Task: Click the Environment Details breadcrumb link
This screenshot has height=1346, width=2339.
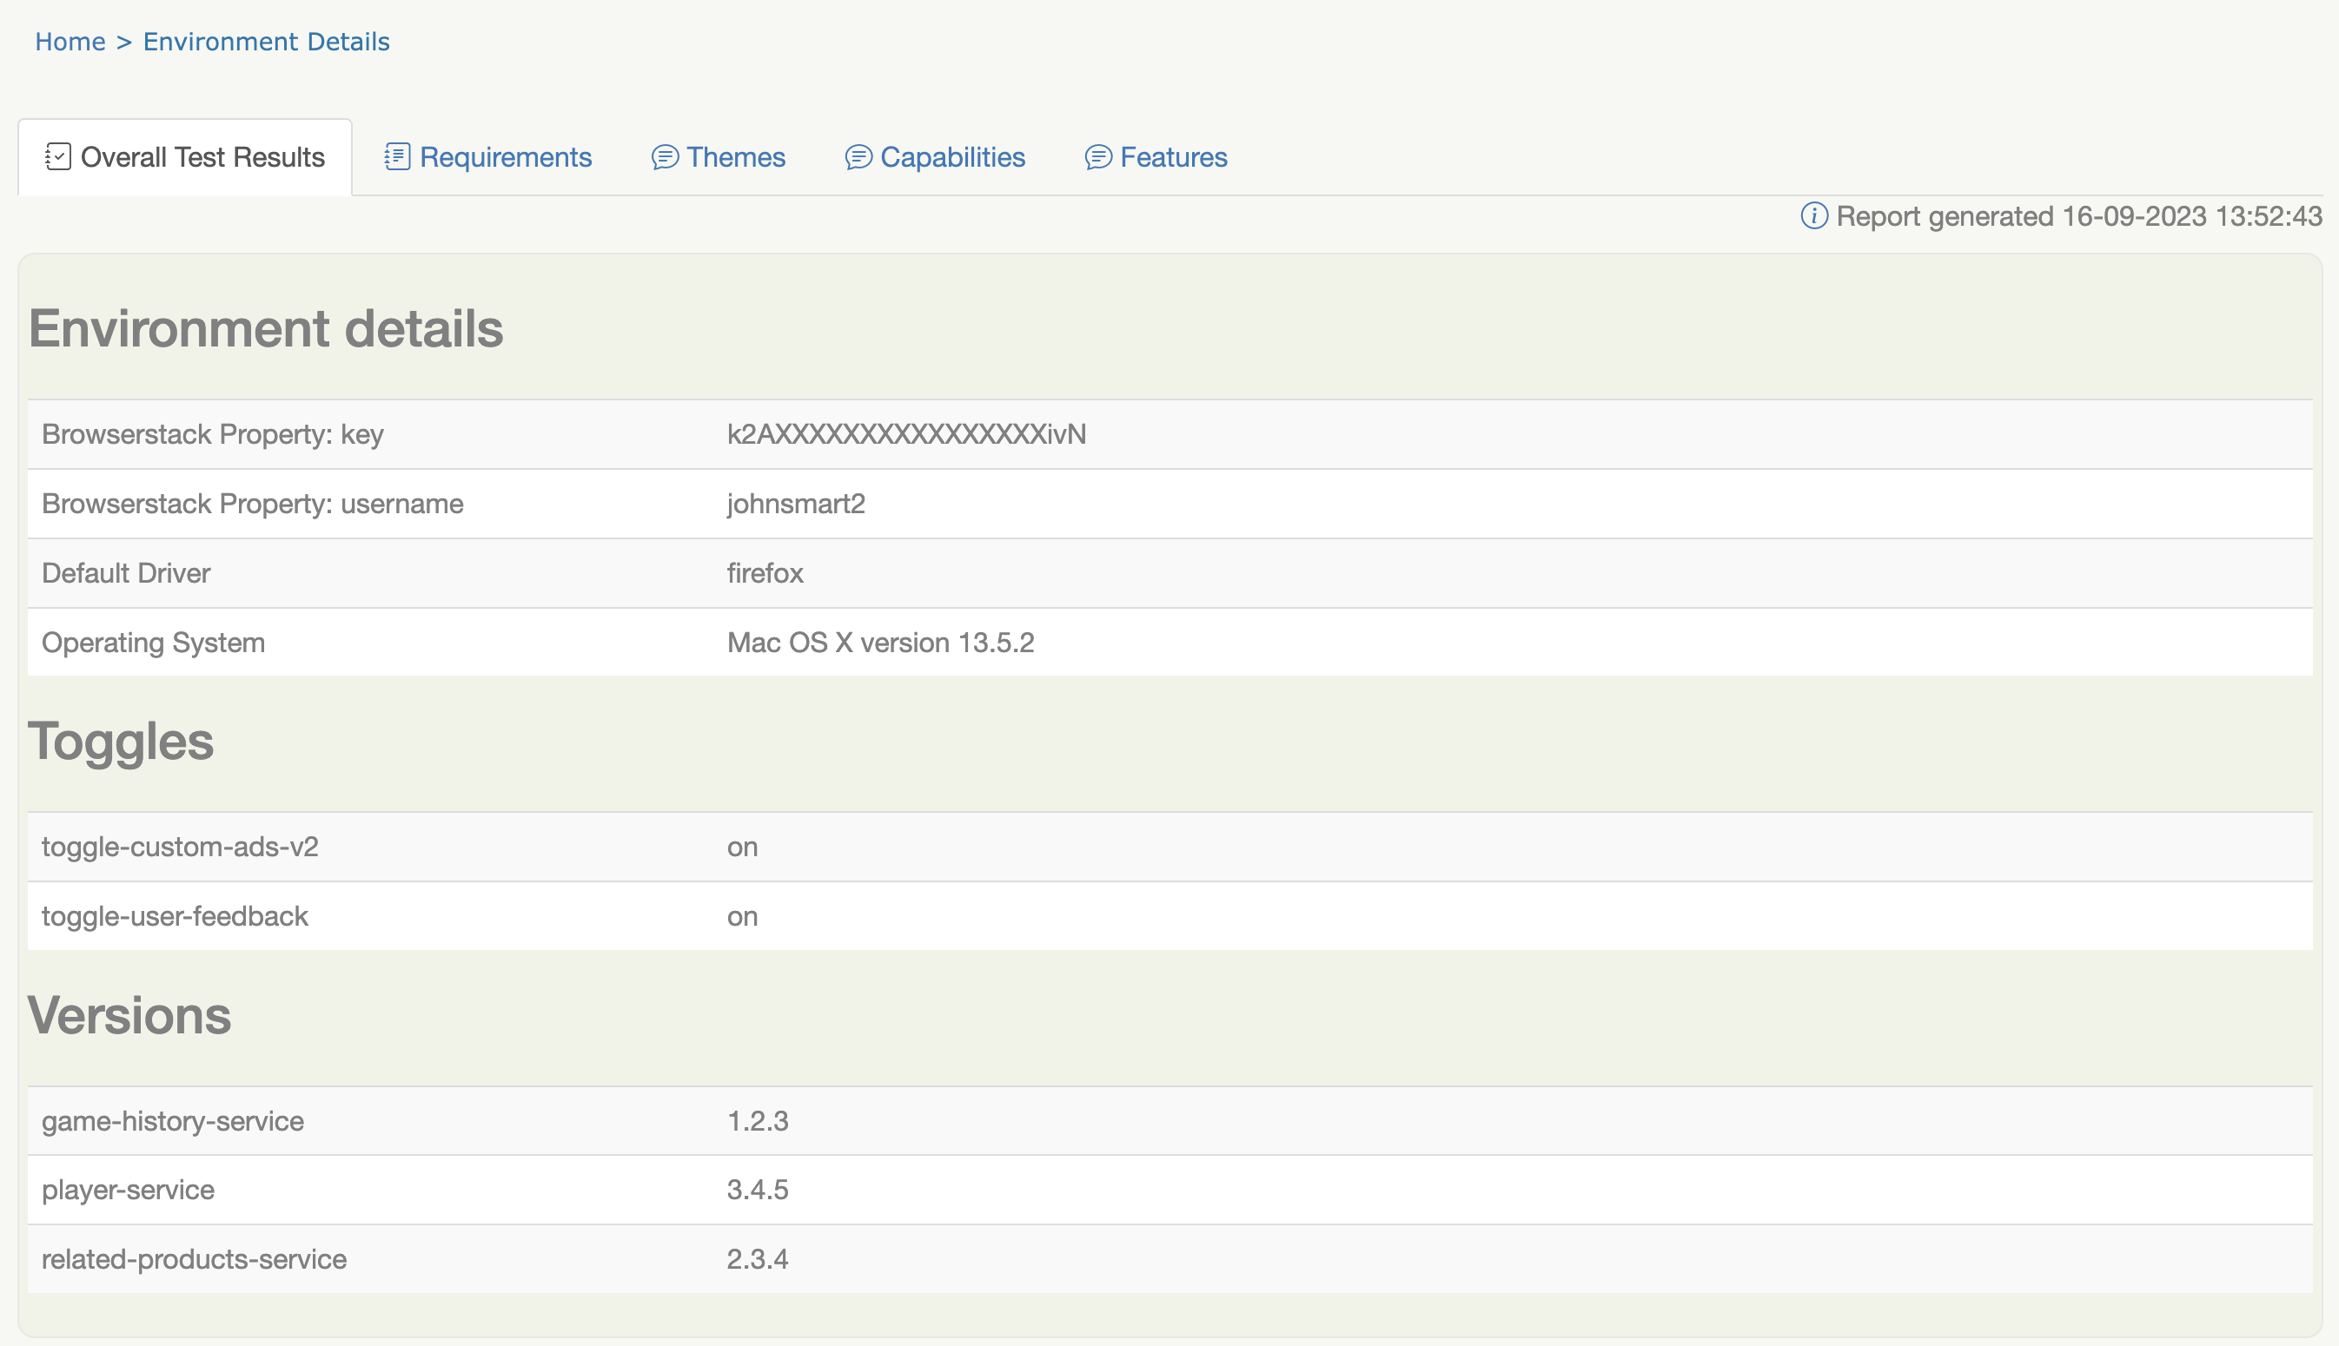Action: click(267, 42)
